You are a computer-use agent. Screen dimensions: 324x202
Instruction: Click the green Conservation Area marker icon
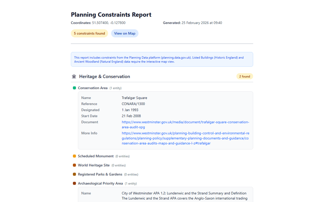[x=75, y=88]
